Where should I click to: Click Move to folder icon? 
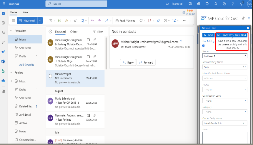(82, 21)
